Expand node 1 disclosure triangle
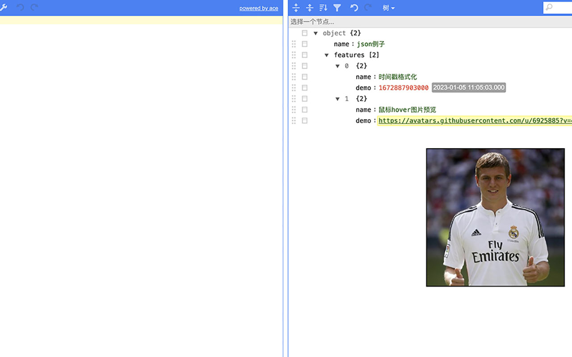The image size is (572, 357). click(x=338, y=99)
